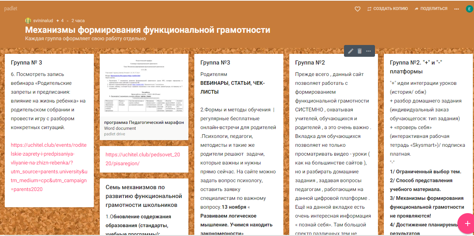Like this padlet with heart icon
The width and height of the screenshot is (474, 236).
[357, 9]
